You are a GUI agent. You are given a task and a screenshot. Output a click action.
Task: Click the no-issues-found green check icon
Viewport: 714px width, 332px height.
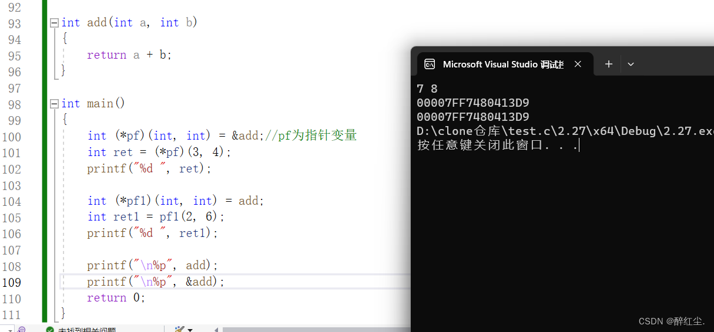click(x=50, y=330)
